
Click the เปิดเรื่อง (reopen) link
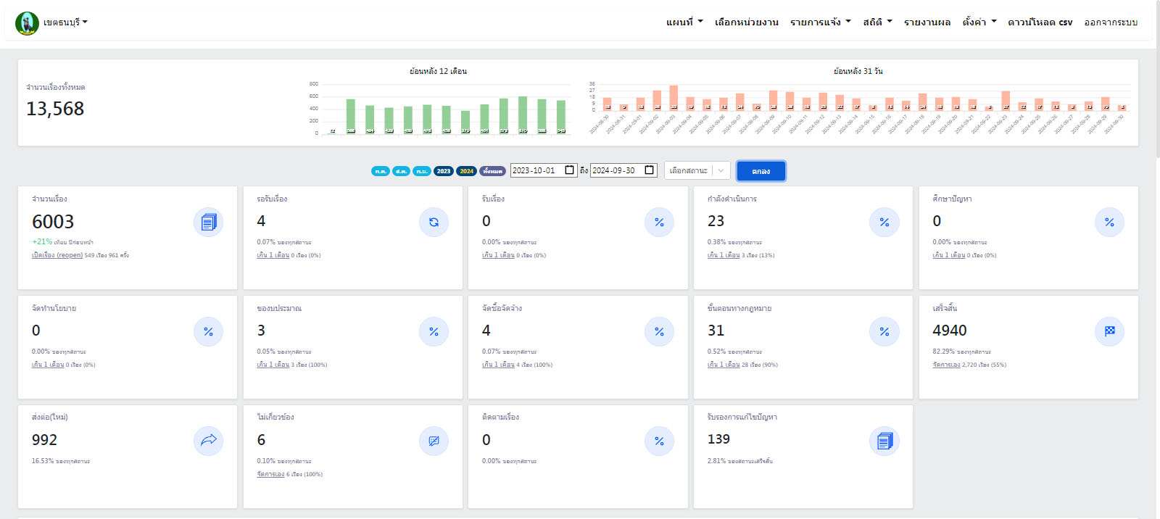[x=57, y=255]
